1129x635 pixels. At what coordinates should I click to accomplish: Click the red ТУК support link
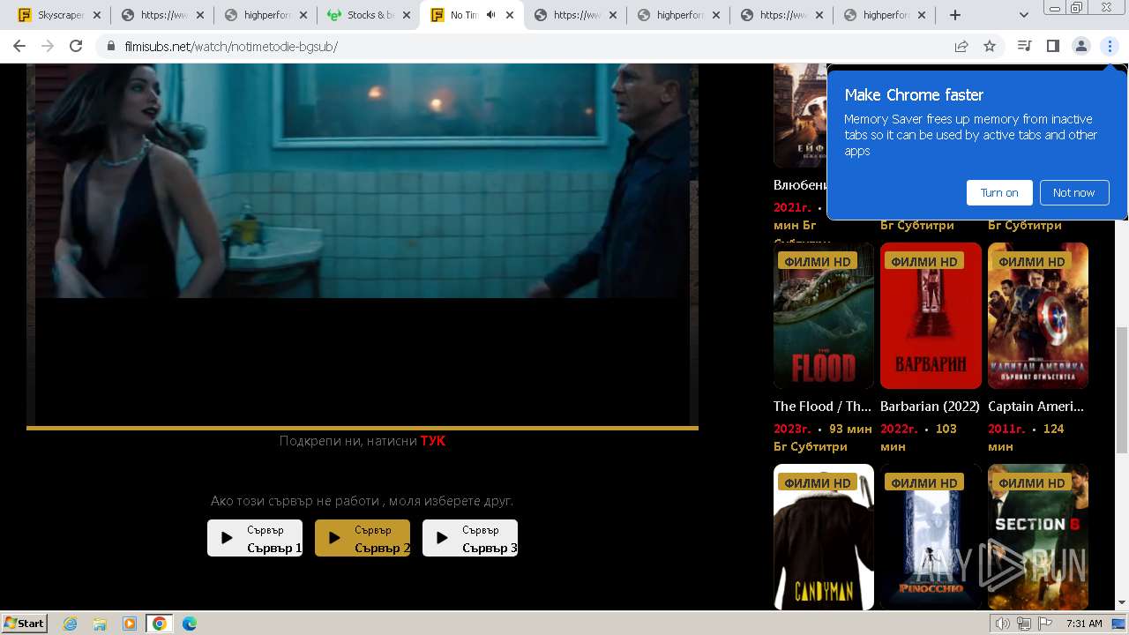pyautogui.click(x=433, y=441)
